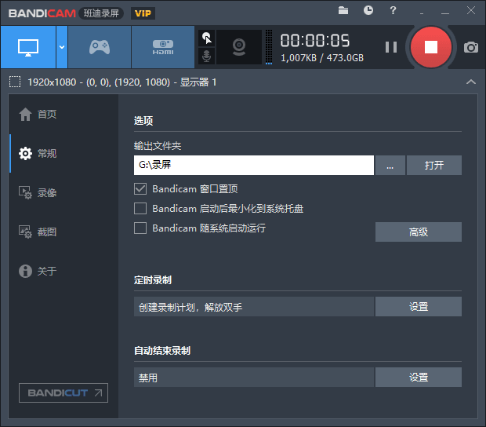Click 设置 for 定时录制 schedule
Viewport: 486px width, 427px height.
point(419,307)
